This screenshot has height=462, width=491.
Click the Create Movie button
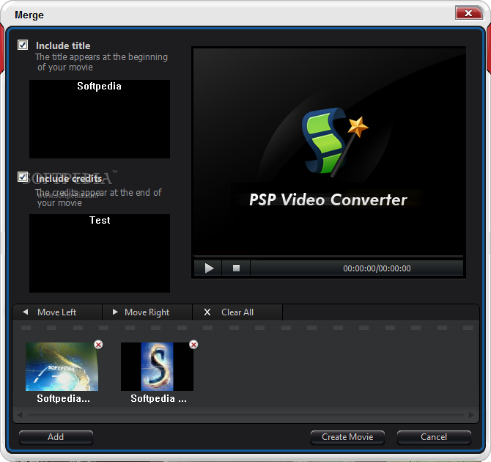pos(347,437)
